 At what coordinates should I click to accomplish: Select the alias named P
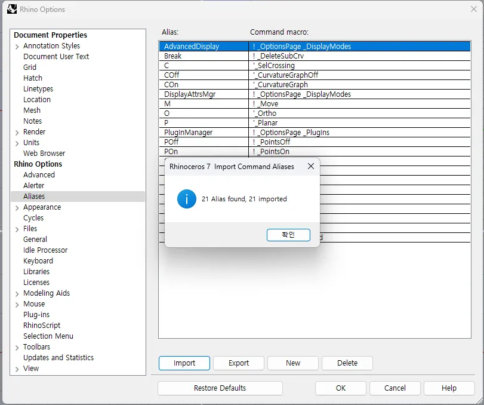point(204,123)
